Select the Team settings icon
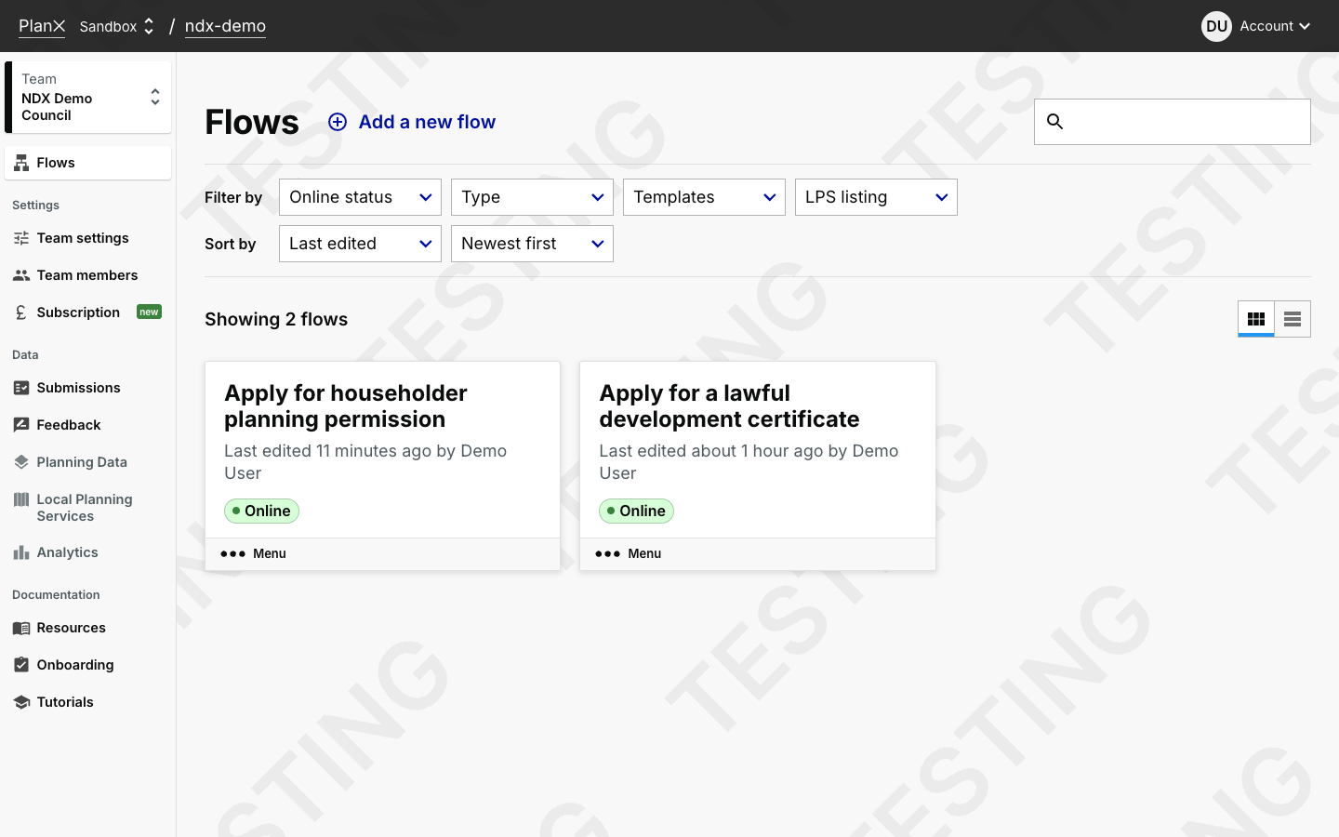 point(20,238)
